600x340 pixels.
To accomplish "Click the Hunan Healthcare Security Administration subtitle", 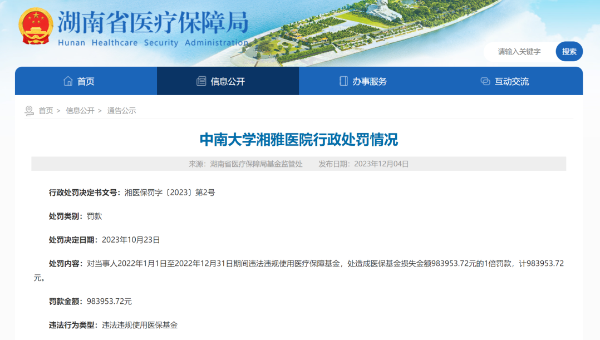I will point(153,43).
